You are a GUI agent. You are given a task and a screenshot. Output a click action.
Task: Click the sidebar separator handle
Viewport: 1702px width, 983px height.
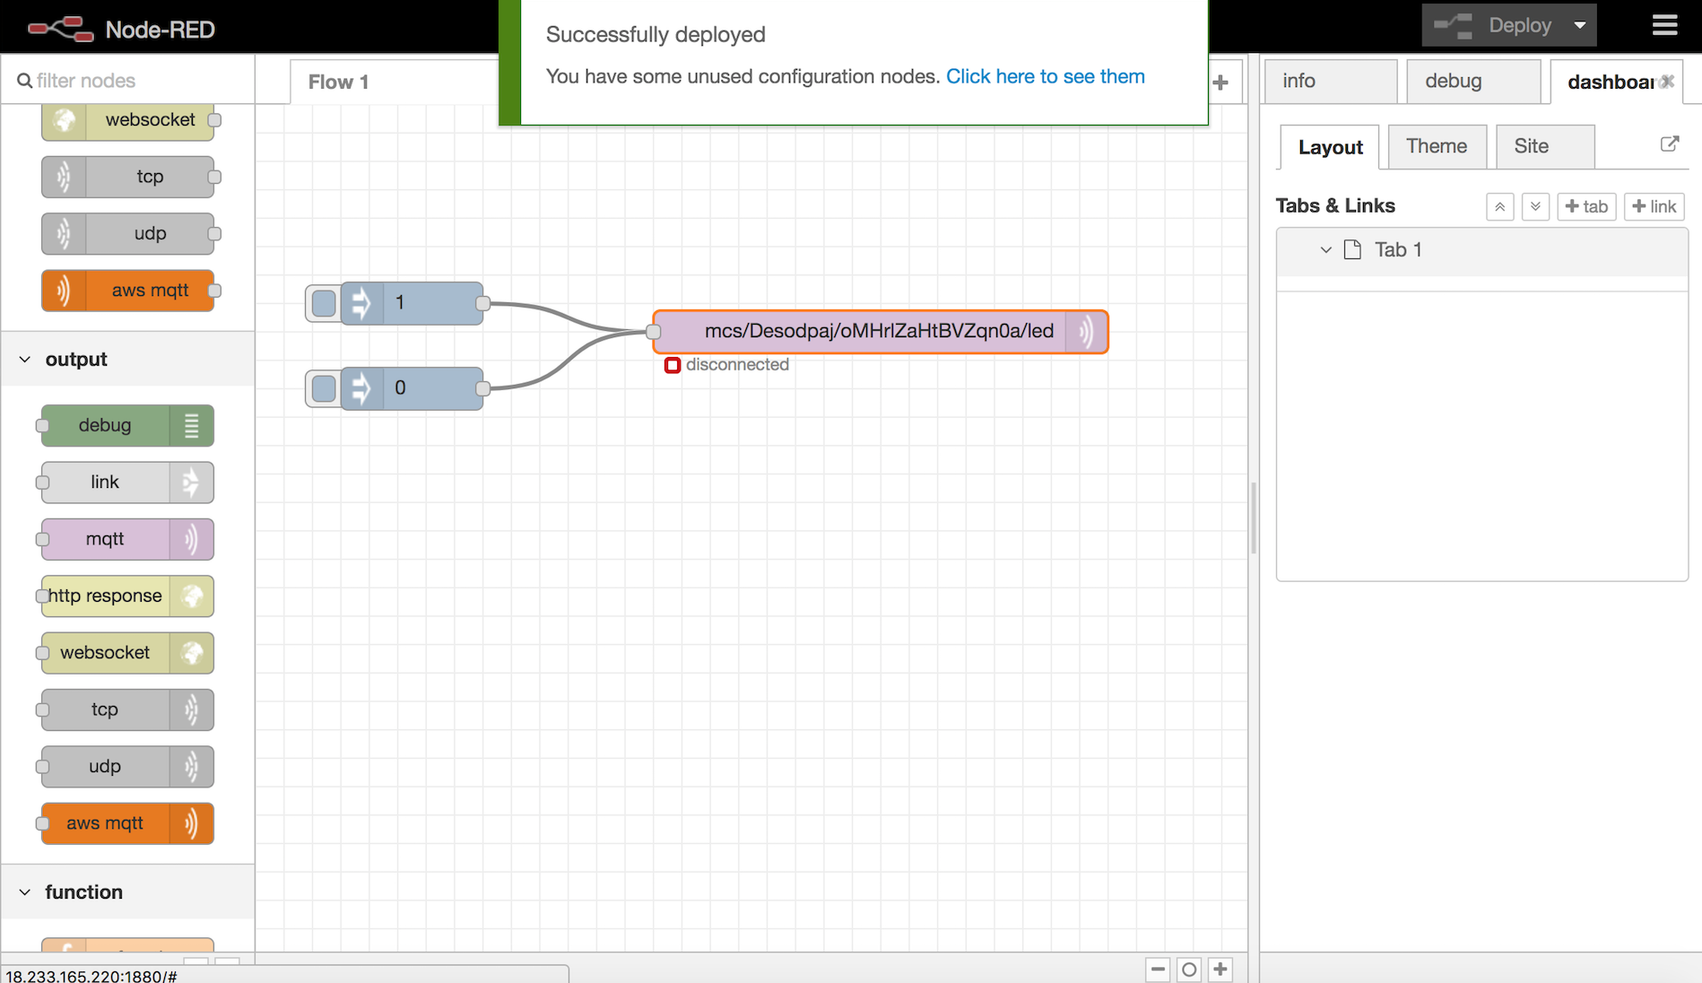coord(1254,518)
